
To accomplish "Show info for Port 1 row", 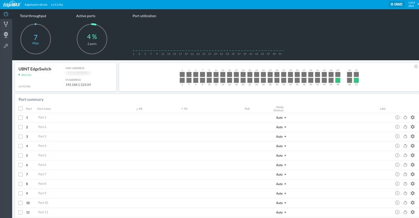I will [397, 118].
